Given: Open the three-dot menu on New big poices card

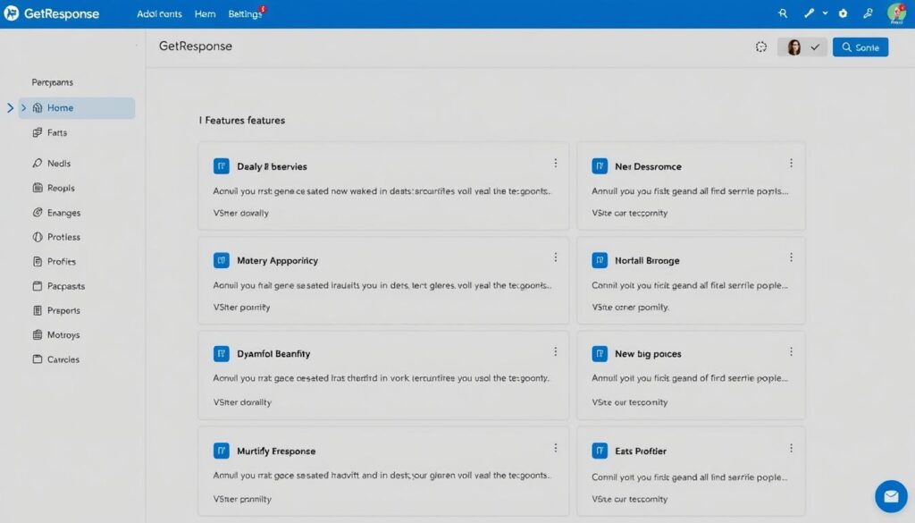Looking at the screenshot, I should point(791,351).
